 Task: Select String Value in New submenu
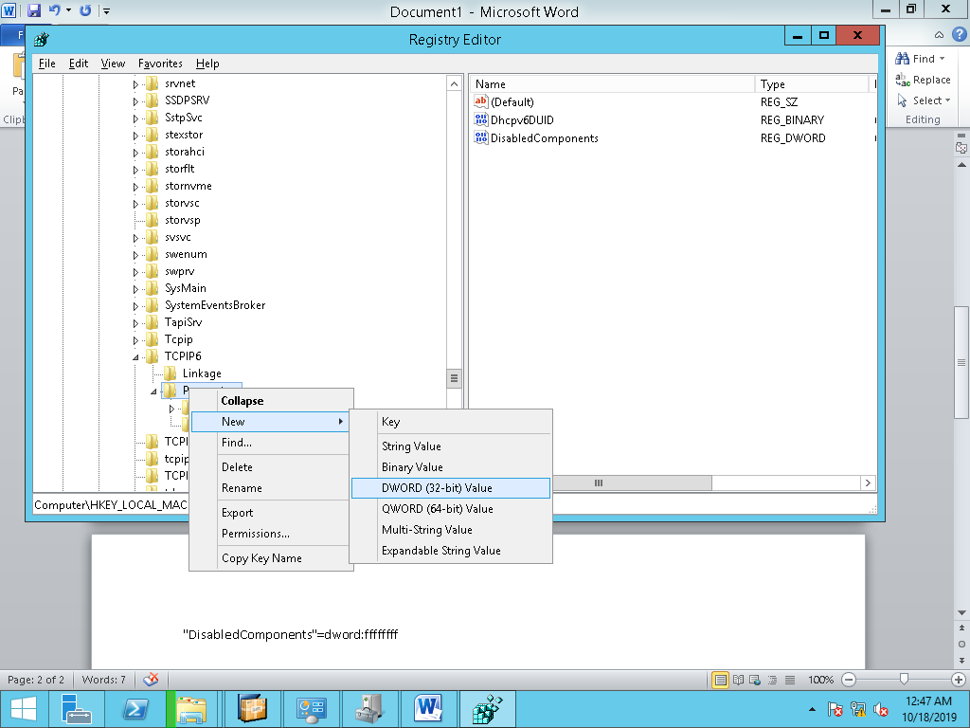coord(450,446)
